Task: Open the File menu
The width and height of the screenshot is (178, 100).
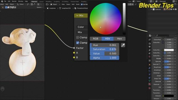Action: [5, 1]
